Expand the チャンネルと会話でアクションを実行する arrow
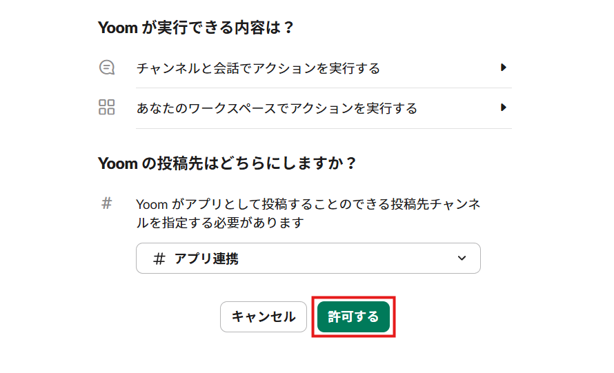The width and height of the screenshot is (614, 373). [504, 68]
